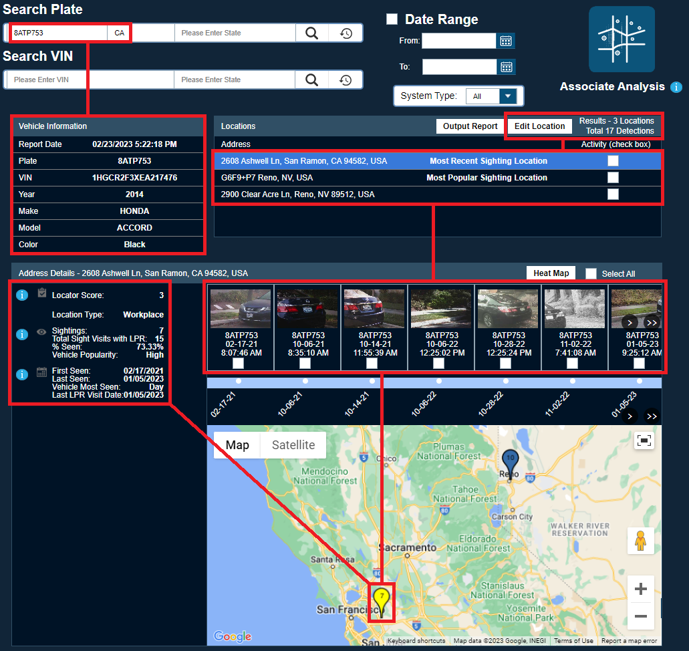Viewport: 689px width, 651px height.
Task: Advance the thumbnails with the next arrow
Action: 629,322
